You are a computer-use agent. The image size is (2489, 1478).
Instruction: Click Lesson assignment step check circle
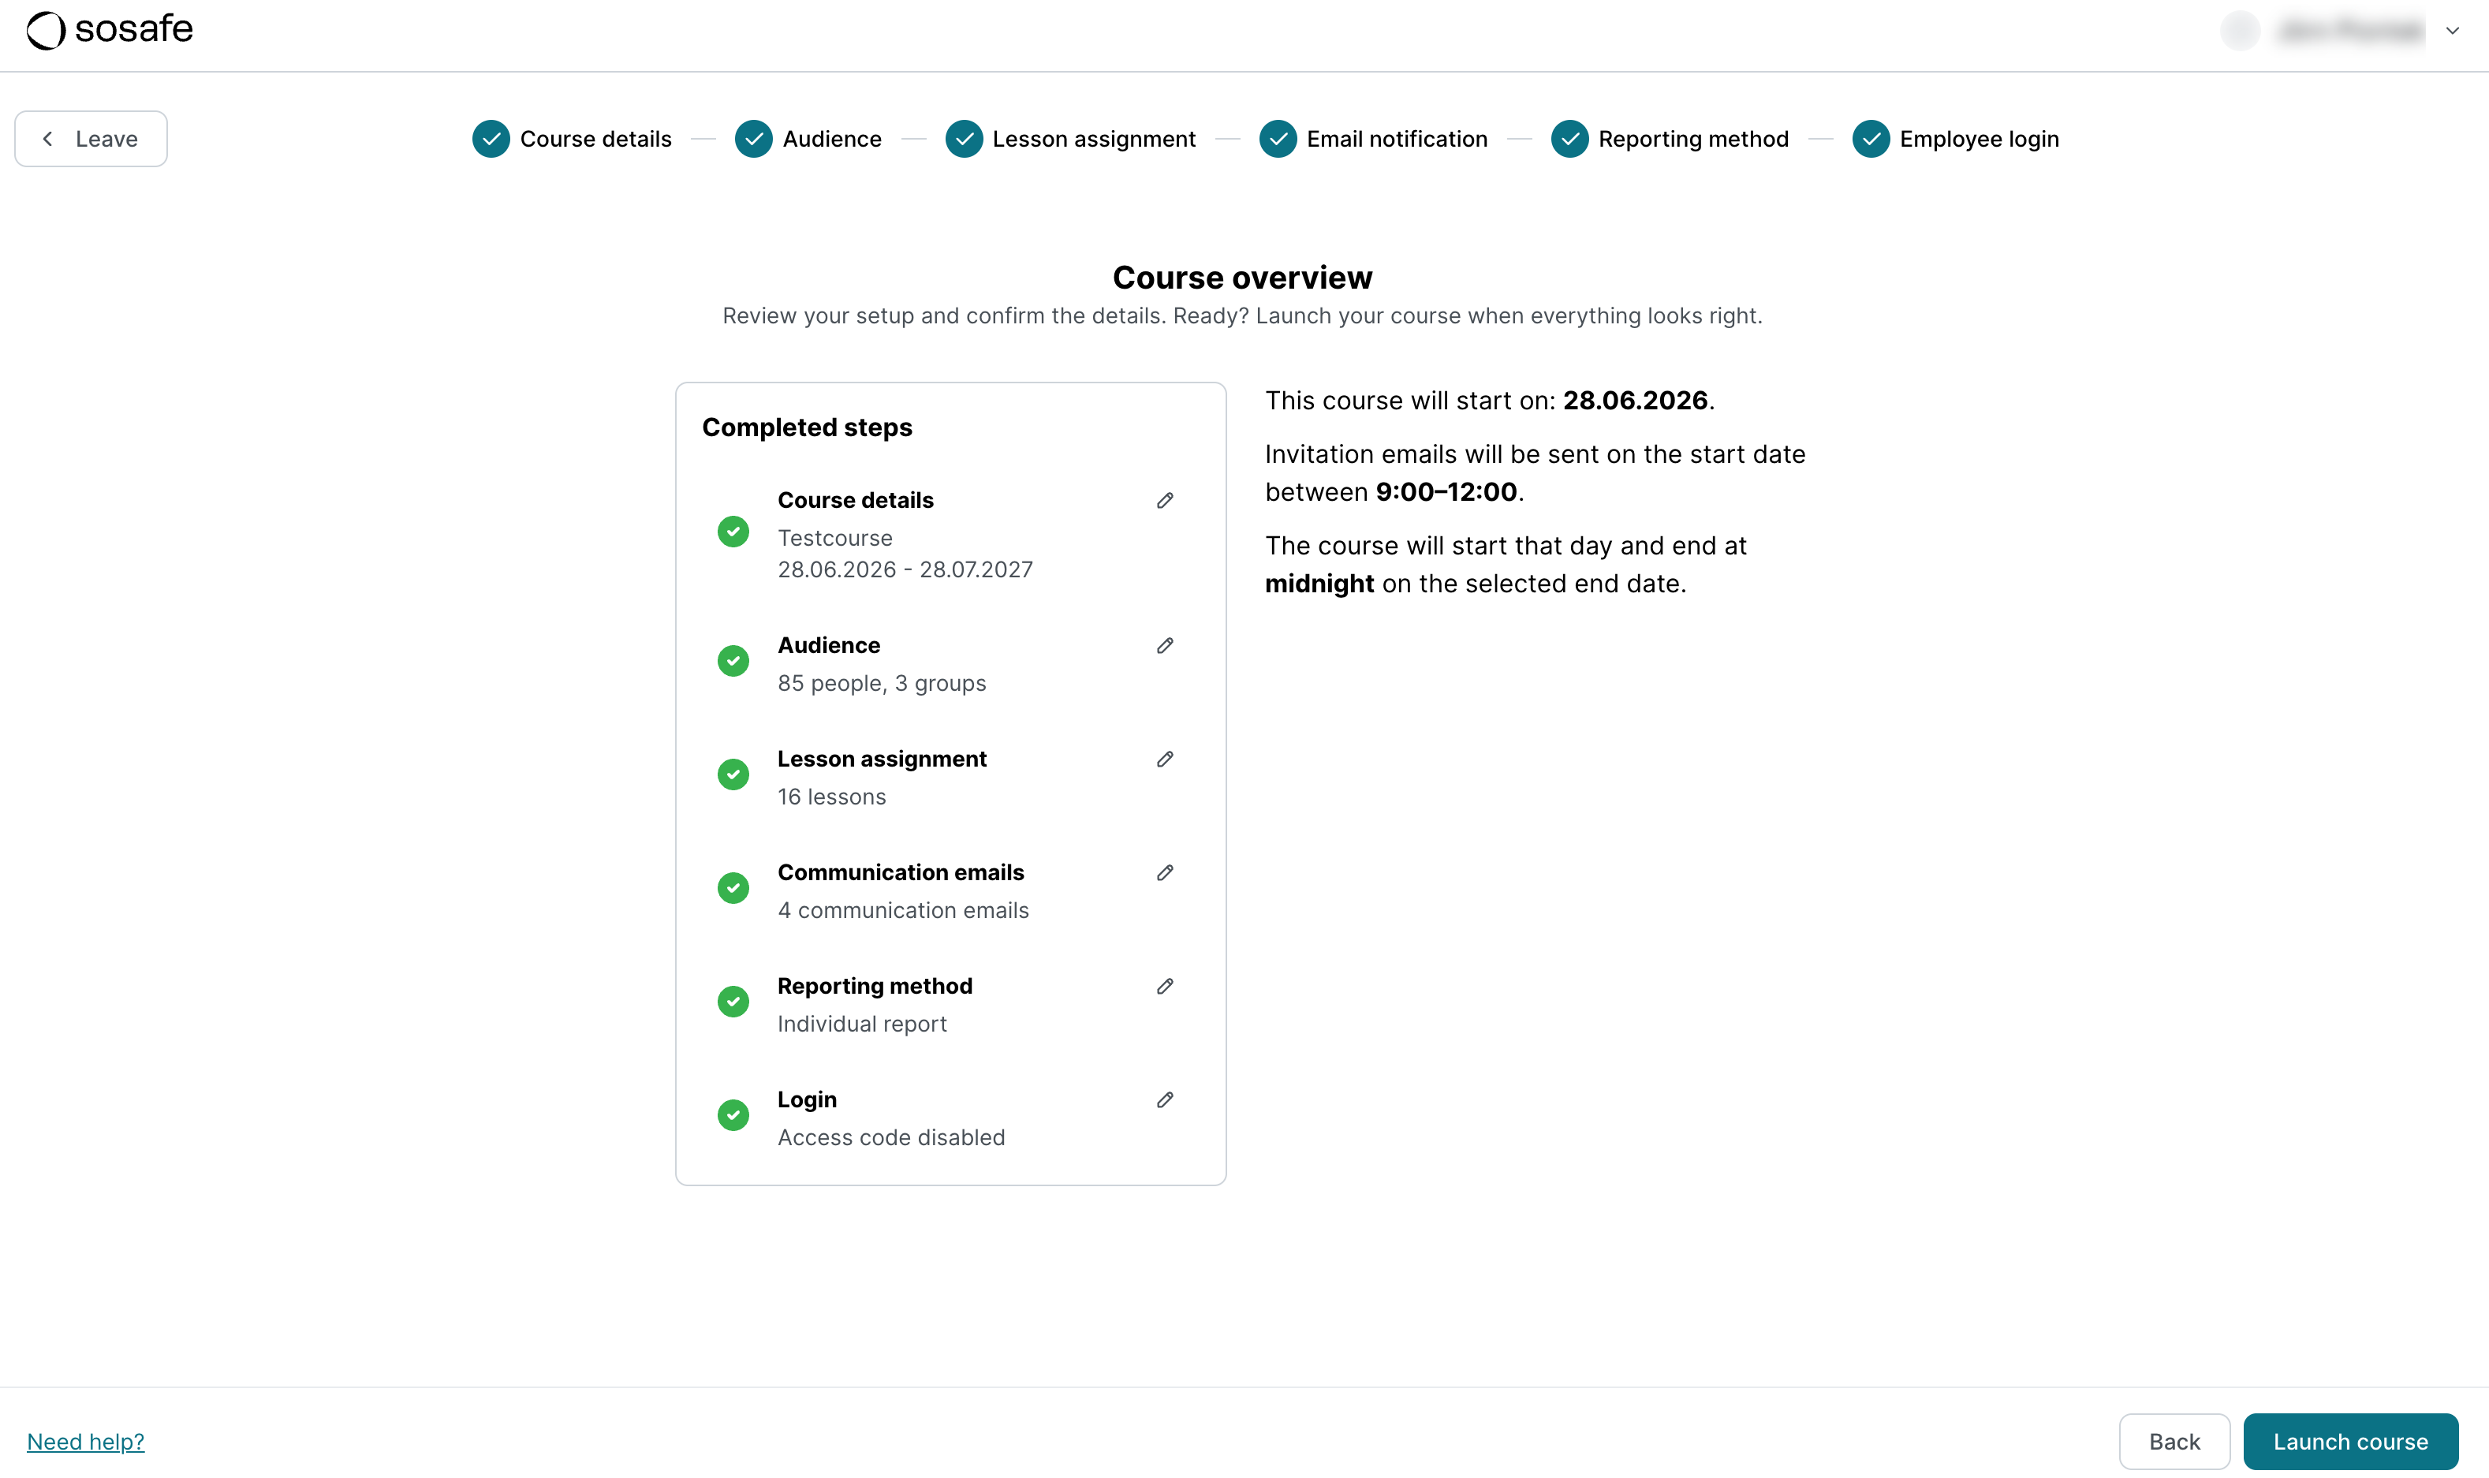[x=964, y=139]
